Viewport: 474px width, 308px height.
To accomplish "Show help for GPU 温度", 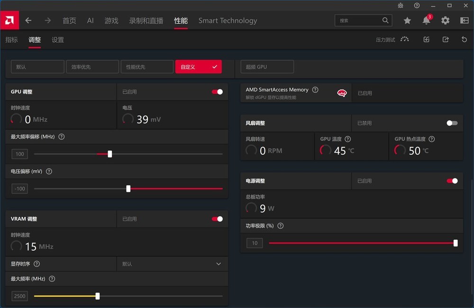I will point(348,139).
